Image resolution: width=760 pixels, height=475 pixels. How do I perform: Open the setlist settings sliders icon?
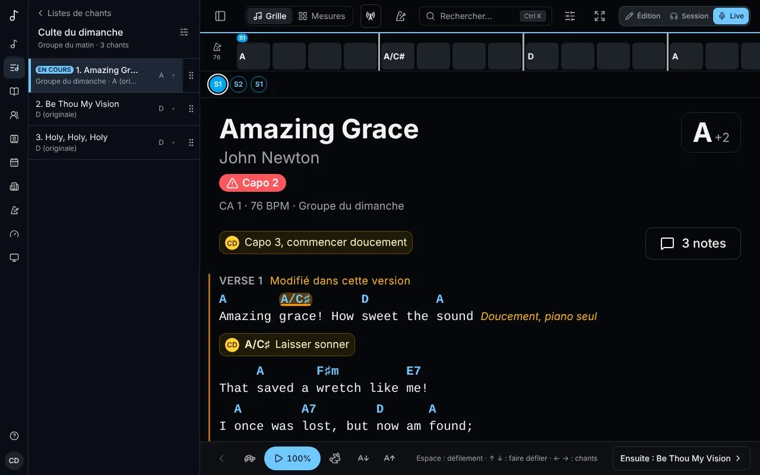(x=184, y=33)
